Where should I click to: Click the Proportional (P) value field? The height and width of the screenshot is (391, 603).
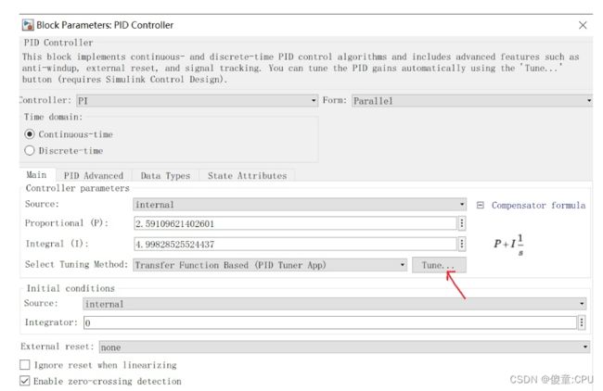coord(295,223)
